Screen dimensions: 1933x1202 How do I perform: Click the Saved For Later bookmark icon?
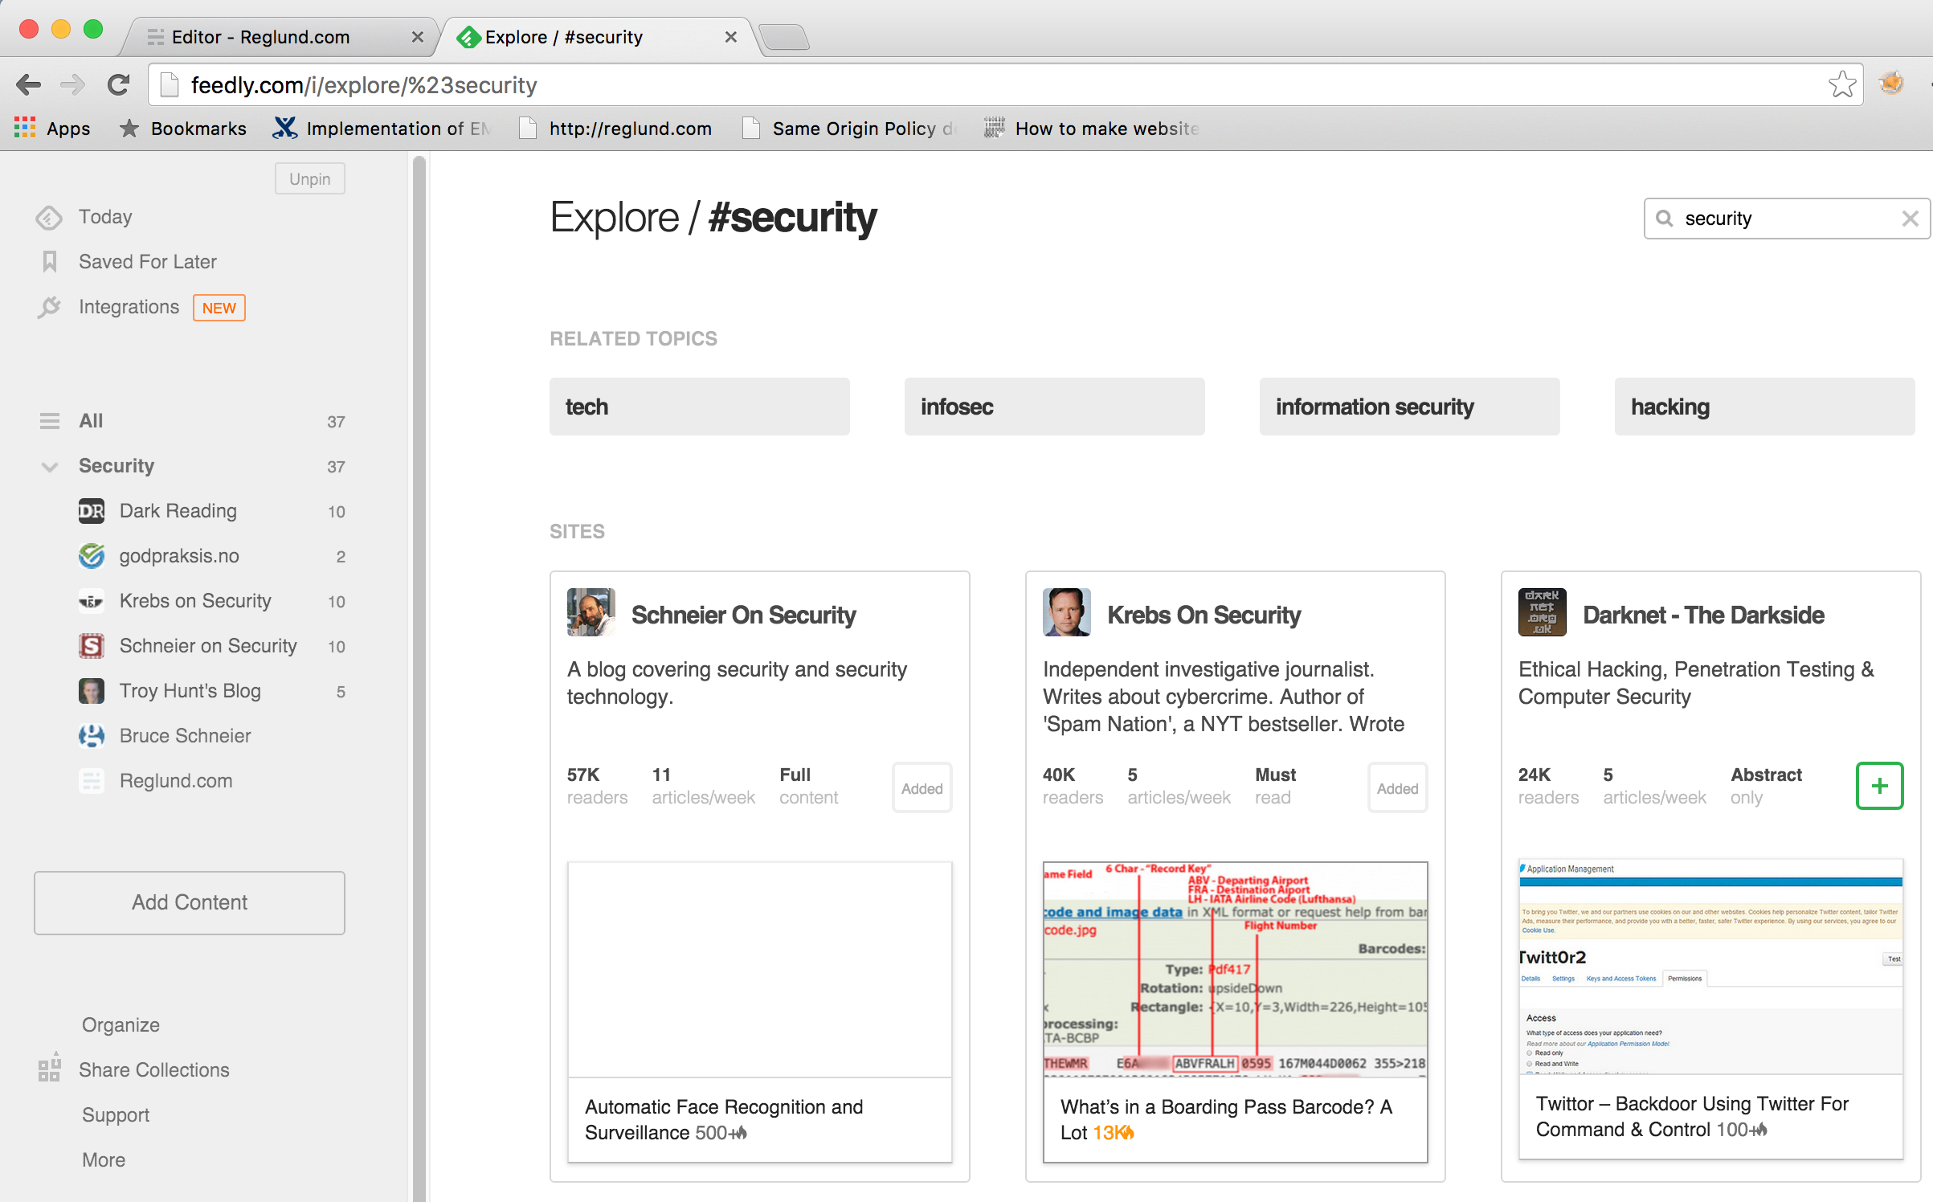pos(50,262)
